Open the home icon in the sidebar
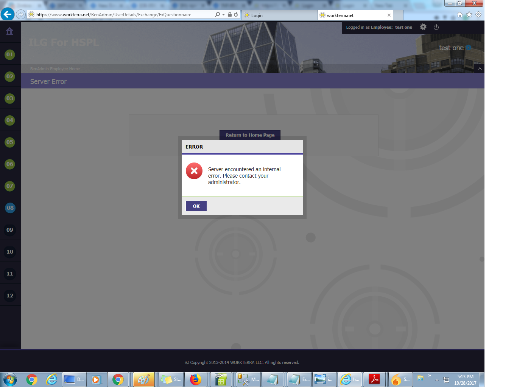The width and height of the screenshot is (514, 387). point(10,31)
